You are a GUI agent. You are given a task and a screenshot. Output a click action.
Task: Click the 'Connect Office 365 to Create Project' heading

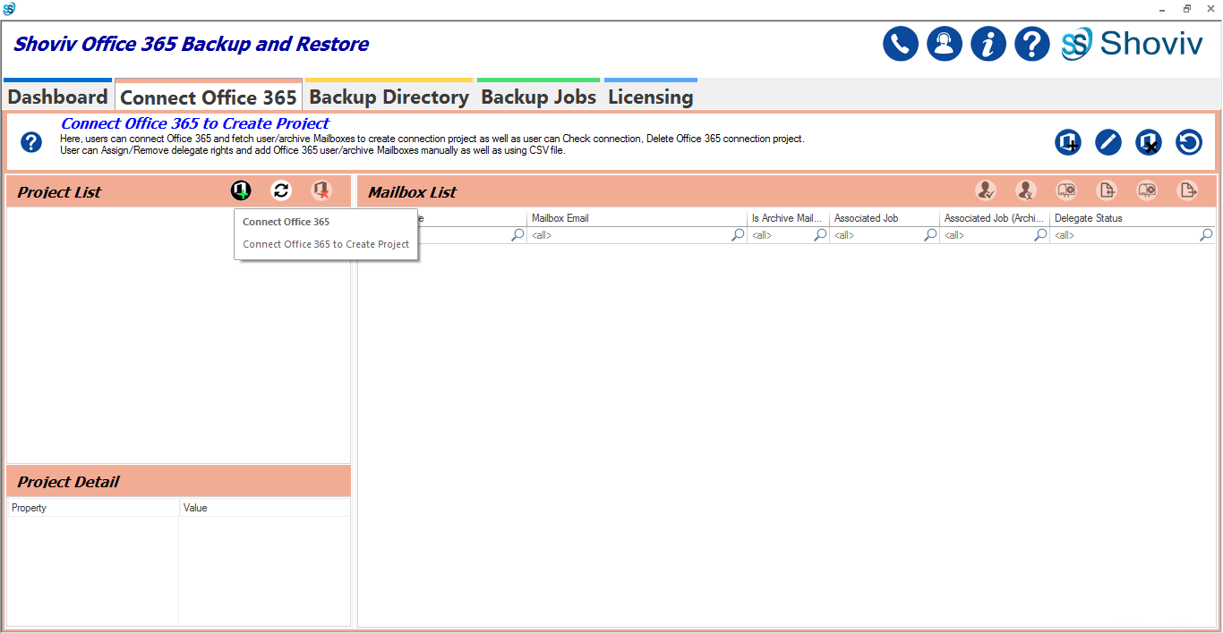click(x=195, y=123)
